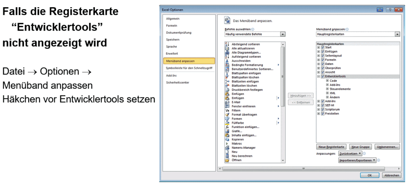Select the Druckbereich festlegen icon

(227, 90)
